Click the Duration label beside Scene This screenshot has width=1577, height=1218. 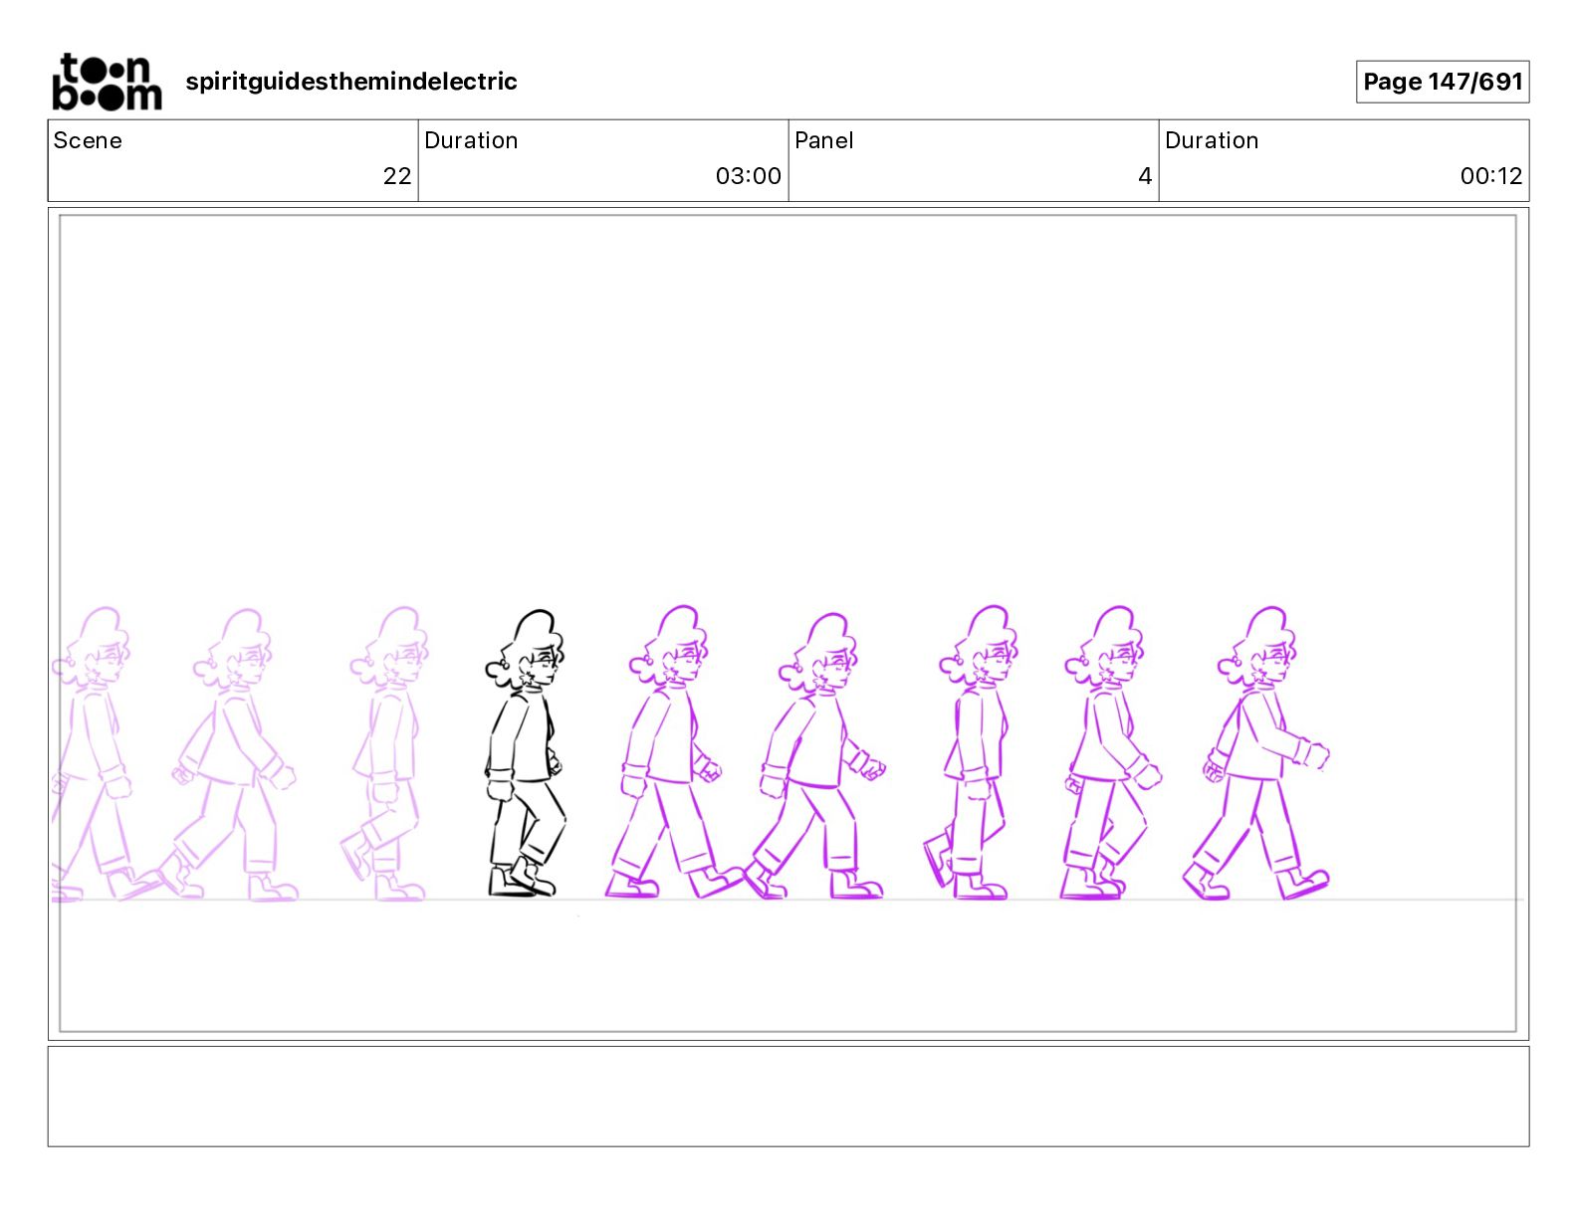coord(471,140)
